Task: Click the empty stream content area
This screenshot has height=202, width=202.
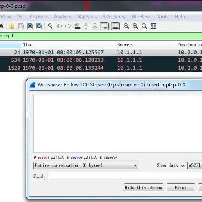Action: point(118,124)
